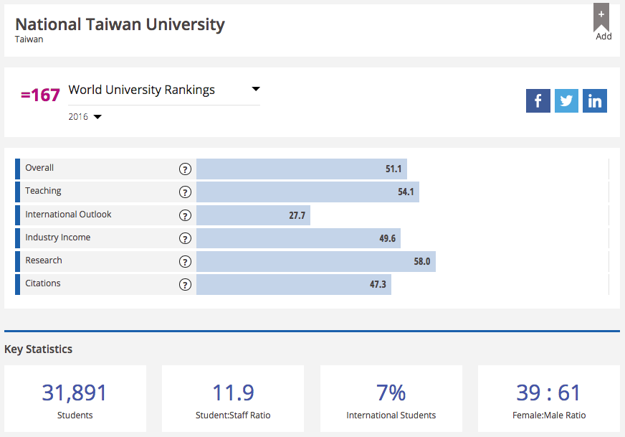Open the 2016 year dropdown

pyautogui.click(x=97, y=117)
